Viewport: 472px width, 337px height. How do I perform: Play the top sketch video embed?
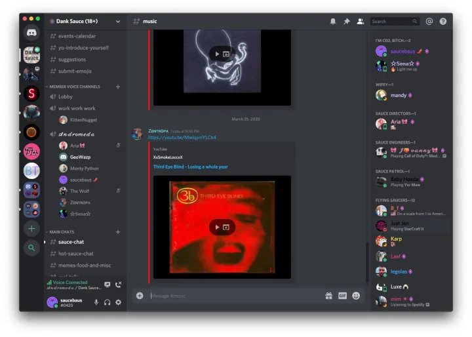pos(217,54)
